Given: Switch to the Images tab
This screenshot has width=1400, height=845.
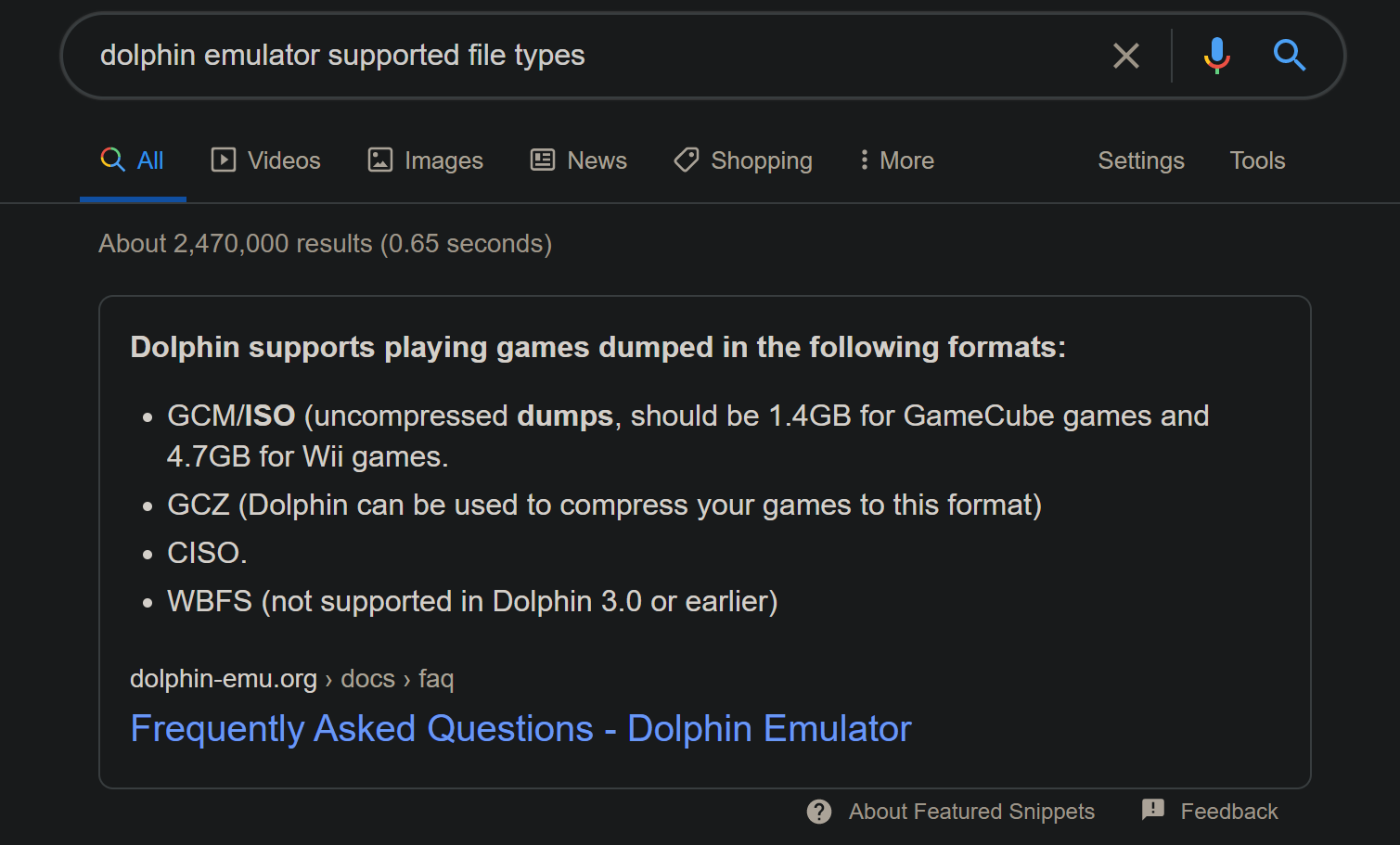Looking at the screenshot, I should click(x=426, y=160).
